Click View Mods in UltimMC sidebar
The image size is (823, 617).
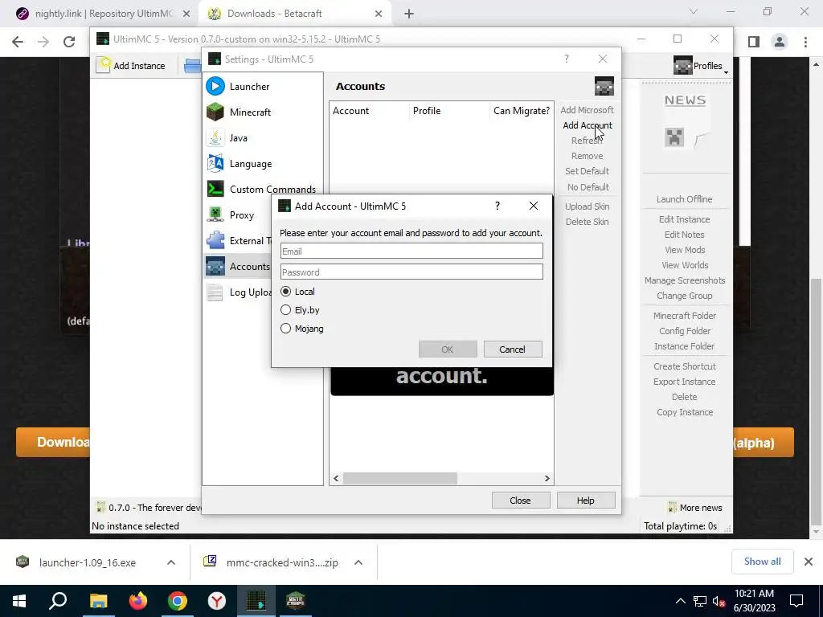pos(685,250)
